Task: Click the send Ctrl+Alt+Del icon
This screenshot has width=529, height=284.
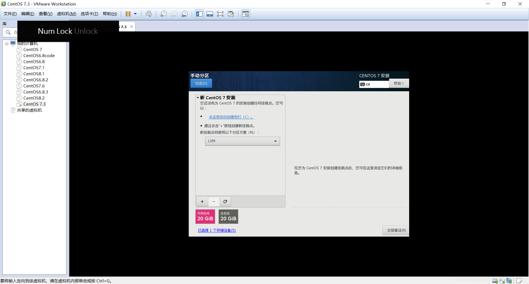Action: pyautogui.click(x=149, y=14)
